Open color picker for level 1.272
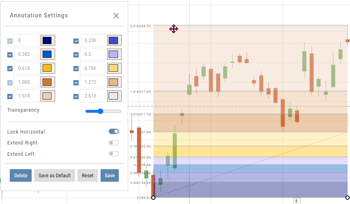 114,82
